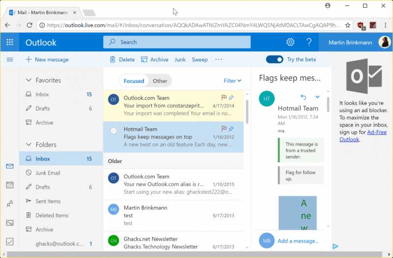
Task: Open the ghacks@outlook.c... folder
Action: click(x=61, y=244)
